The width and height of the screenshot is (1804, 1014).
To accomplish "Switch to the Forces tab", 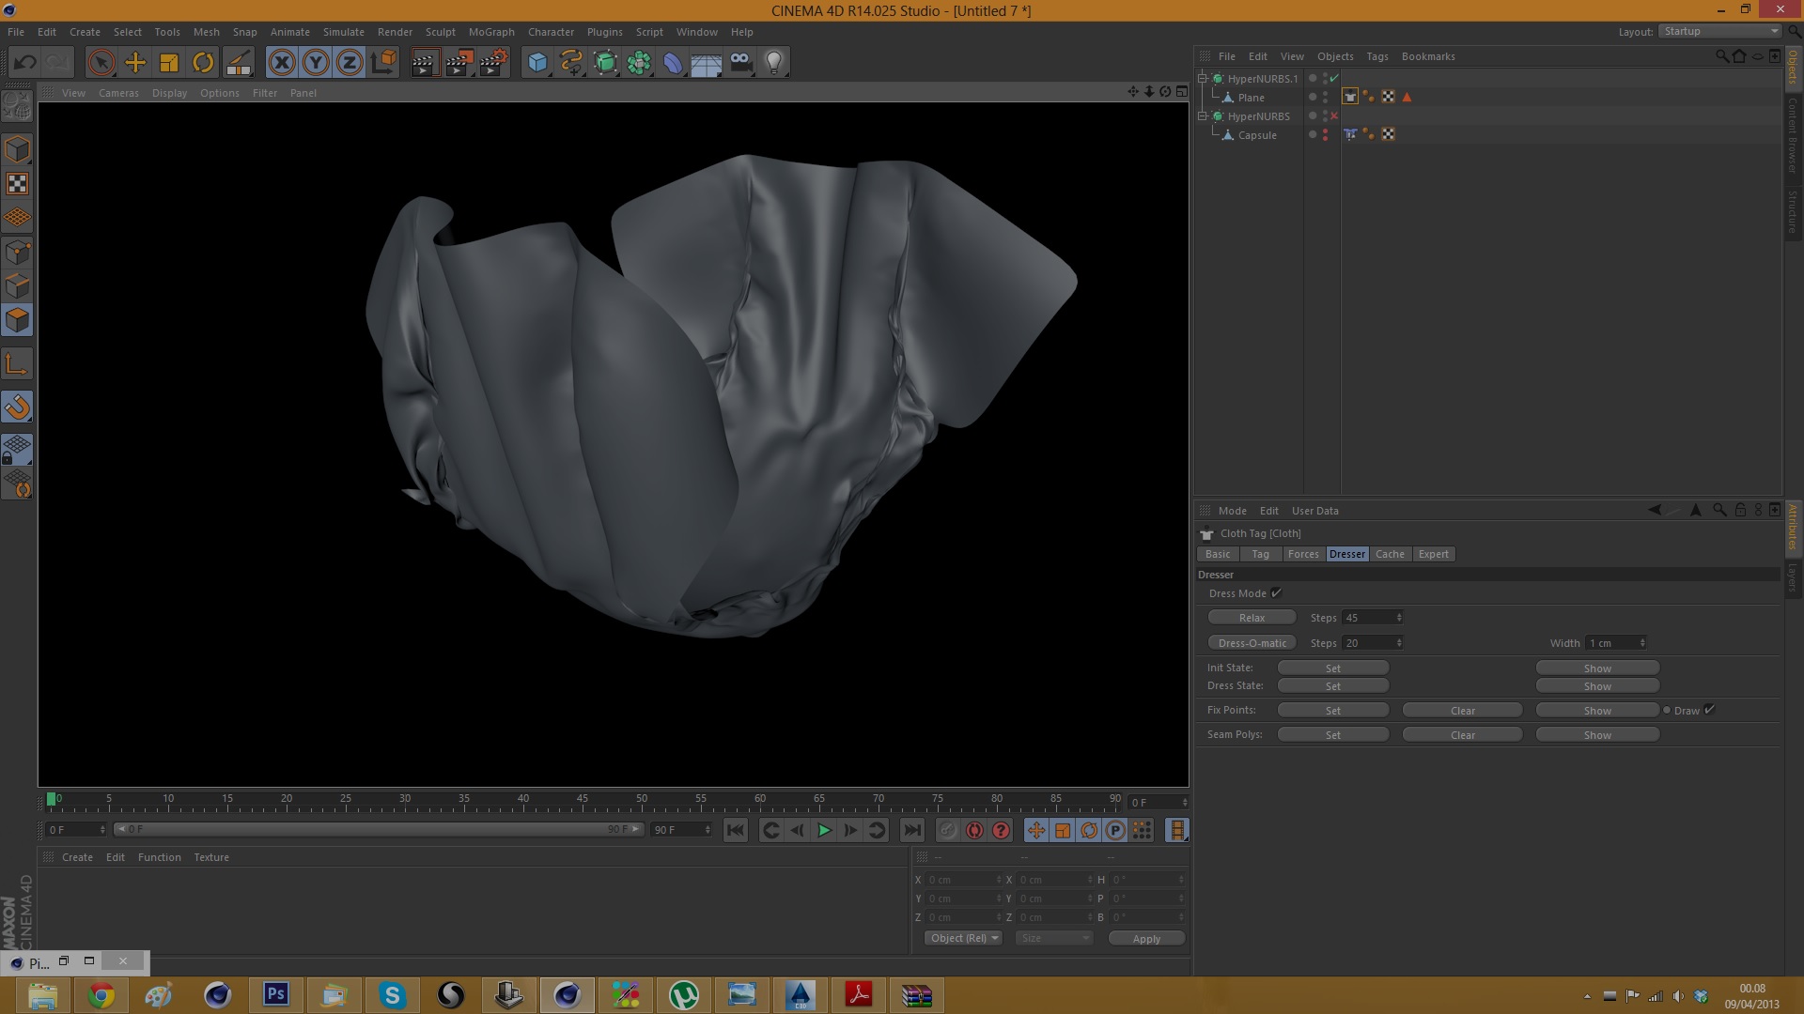I will tap(1302, 554).
